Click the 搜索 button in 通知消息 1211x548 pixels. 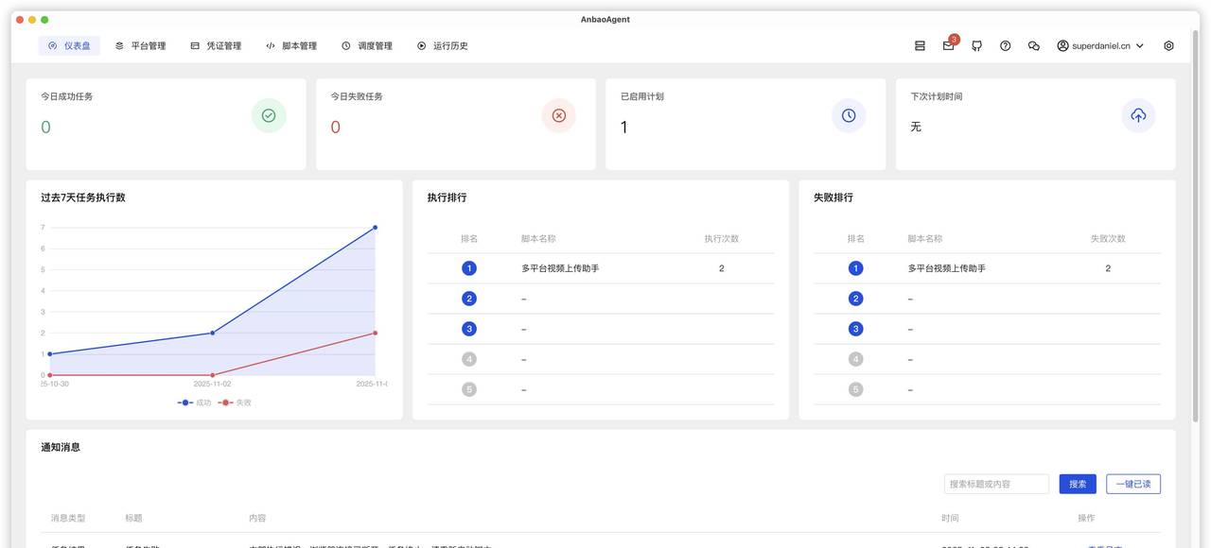1077,483
